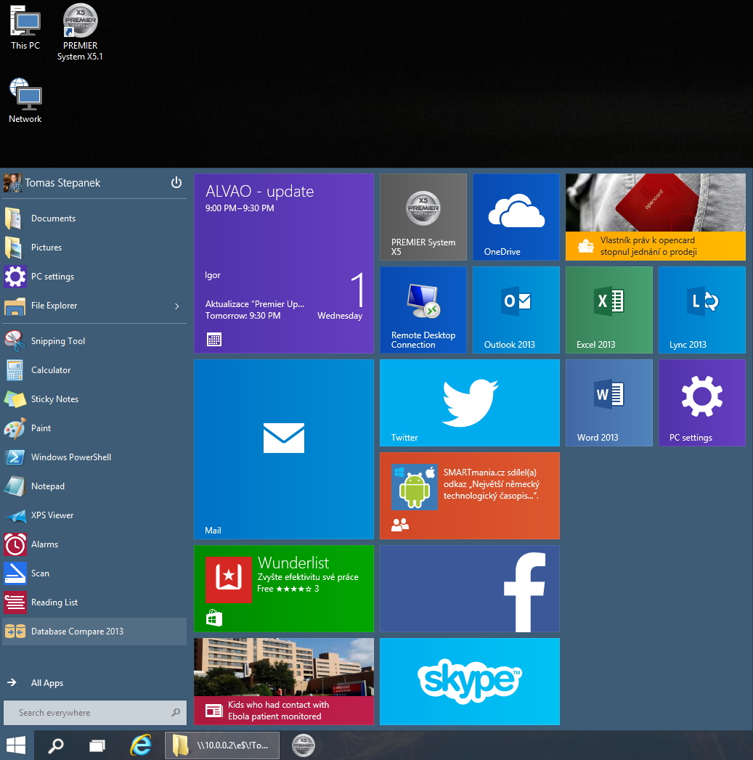753x760 pixels.
Task: Launch the PREMIER System X5 tile
Action: click(x=423, y=216)
